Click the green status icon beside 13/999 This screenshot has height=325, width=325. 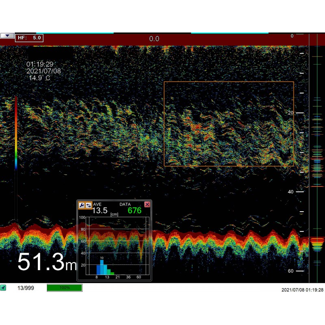[x=3, y=288]
